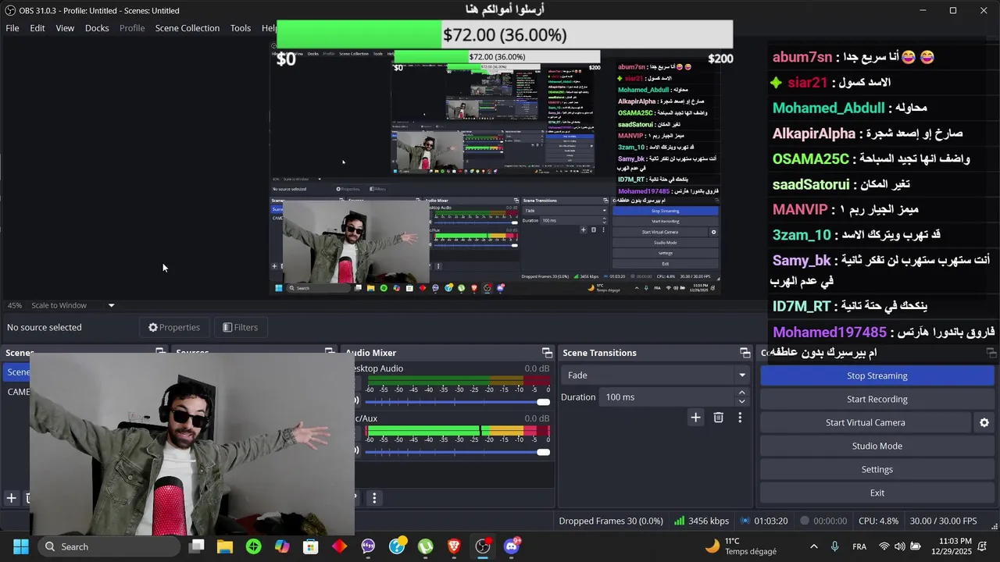Open the Tools menu
This screenshot has width=1000, height=562.
241,28
